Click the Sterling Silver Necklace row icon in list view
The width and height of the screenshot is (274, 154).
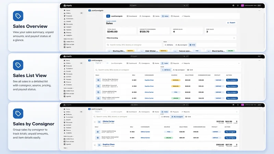pos(98,80)
